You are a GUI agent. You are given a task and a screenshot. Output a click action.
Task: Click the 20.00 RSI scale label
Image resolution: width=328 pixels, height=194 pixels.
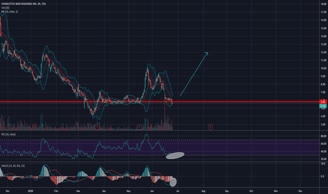(x=323, y=159)
